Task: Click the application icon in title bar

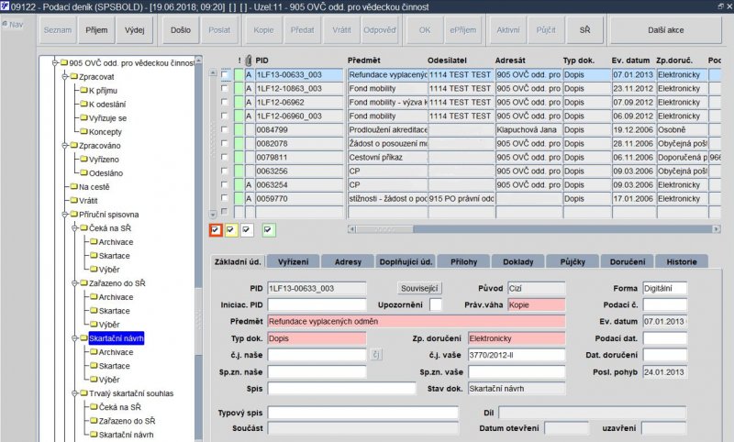Action: pos(6,6)
